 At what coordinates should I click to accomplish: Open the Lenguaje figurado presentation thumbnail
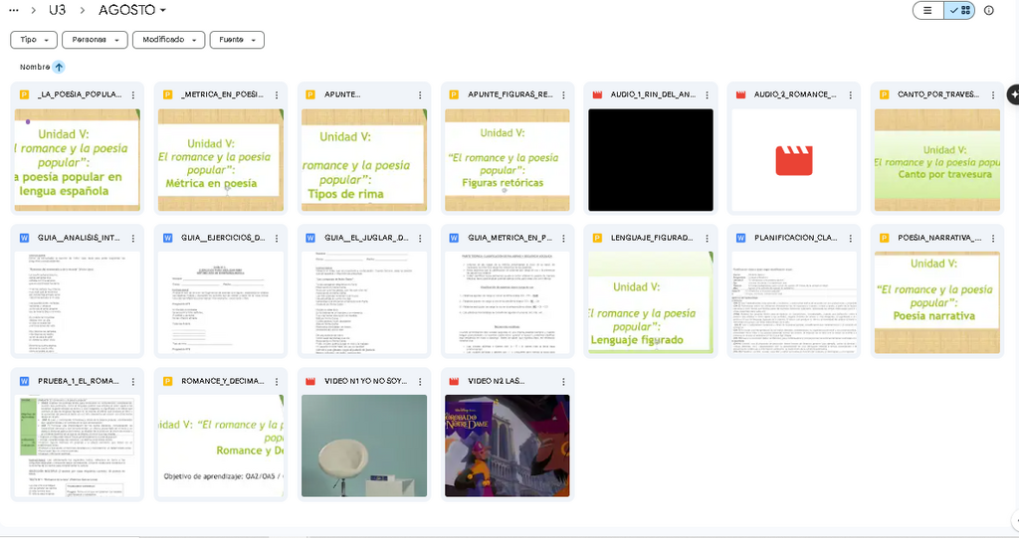pyautogui.click(x=651, y=303)
